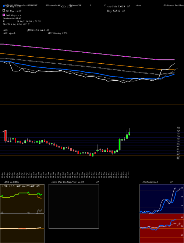The width and height of the screenshot is (184, 243).
Task: Click the '(MGR) 12.5, 64.3, 50' ADX values
Action: click(38, 30)
